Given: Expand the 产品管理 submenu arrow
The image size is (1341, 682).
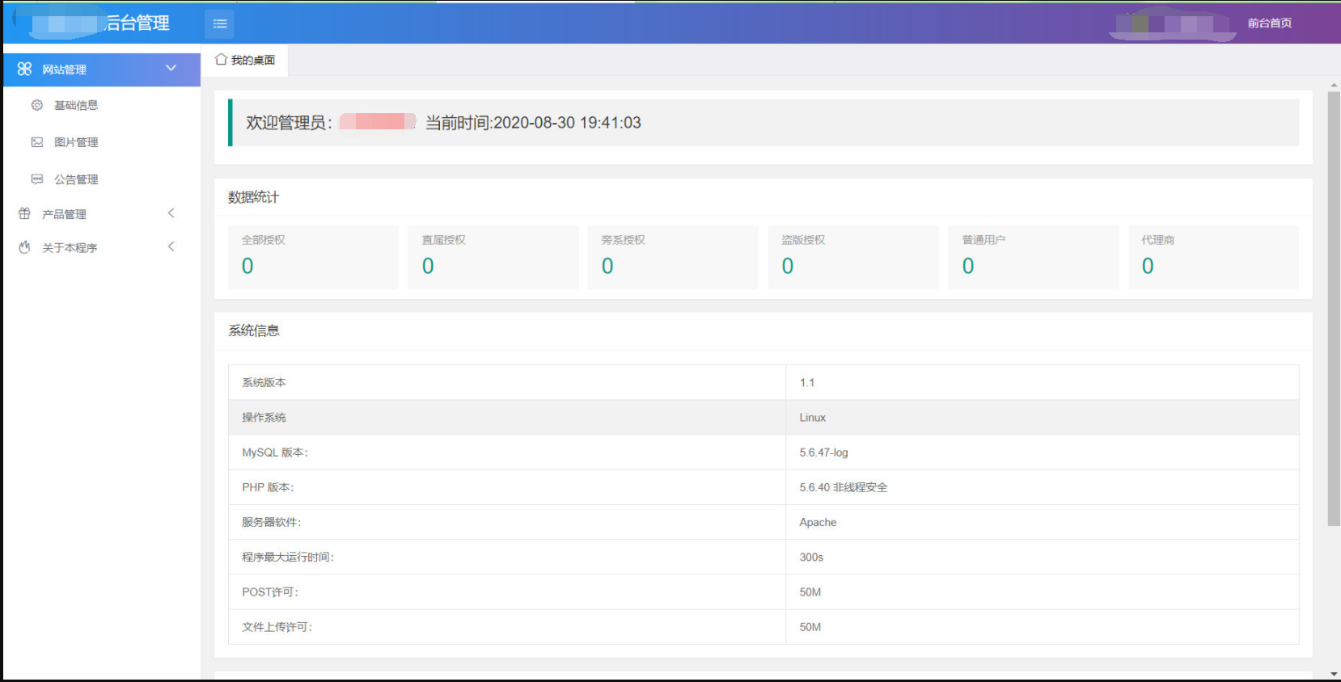Looking at the screenshot, I should point(171,213).
